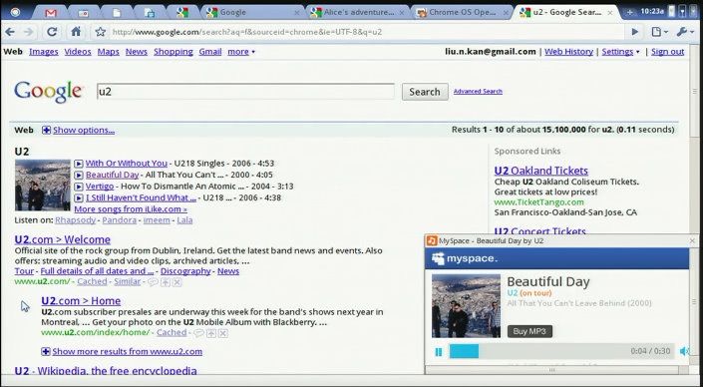Close the MySpace player panel
The width and height of the screenshot is (703, 387).
(692, 240)
